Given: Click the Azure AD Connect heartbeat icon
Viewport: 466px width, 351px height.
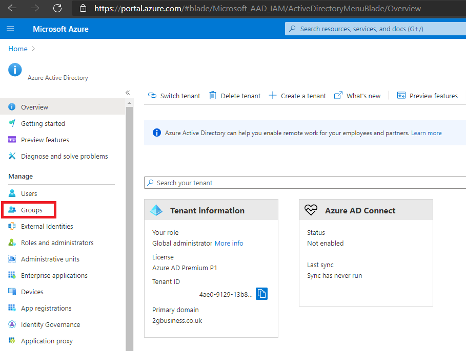Looking at the screenshot, I should (x=311, y=210).
